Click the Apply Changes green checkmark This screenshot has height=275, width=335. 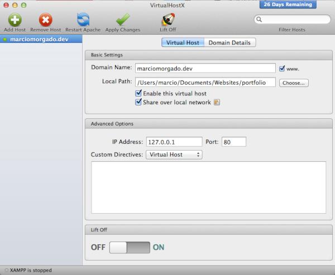tap(123, 20)
